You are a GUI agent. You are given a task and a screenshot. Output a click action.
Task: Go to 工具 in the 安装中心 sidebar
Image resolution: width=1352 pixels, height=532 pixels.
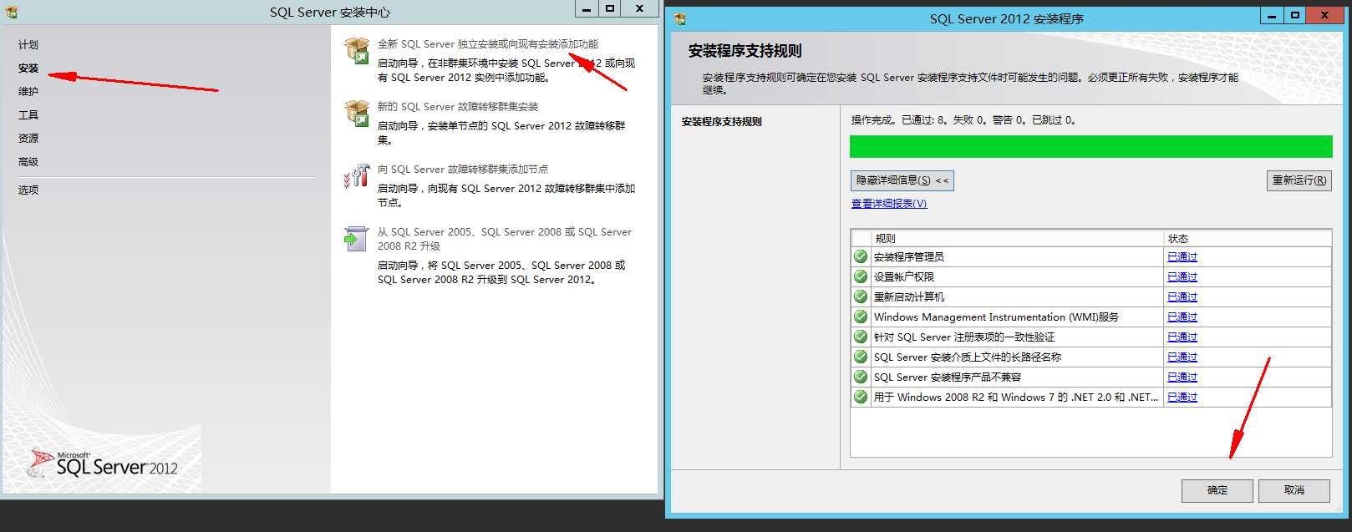click(x=28, y=115)
